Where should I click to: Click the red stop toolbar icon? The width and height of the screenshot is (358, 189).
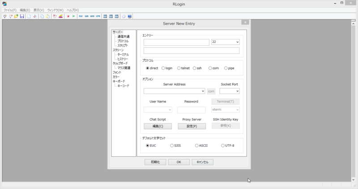68,16
